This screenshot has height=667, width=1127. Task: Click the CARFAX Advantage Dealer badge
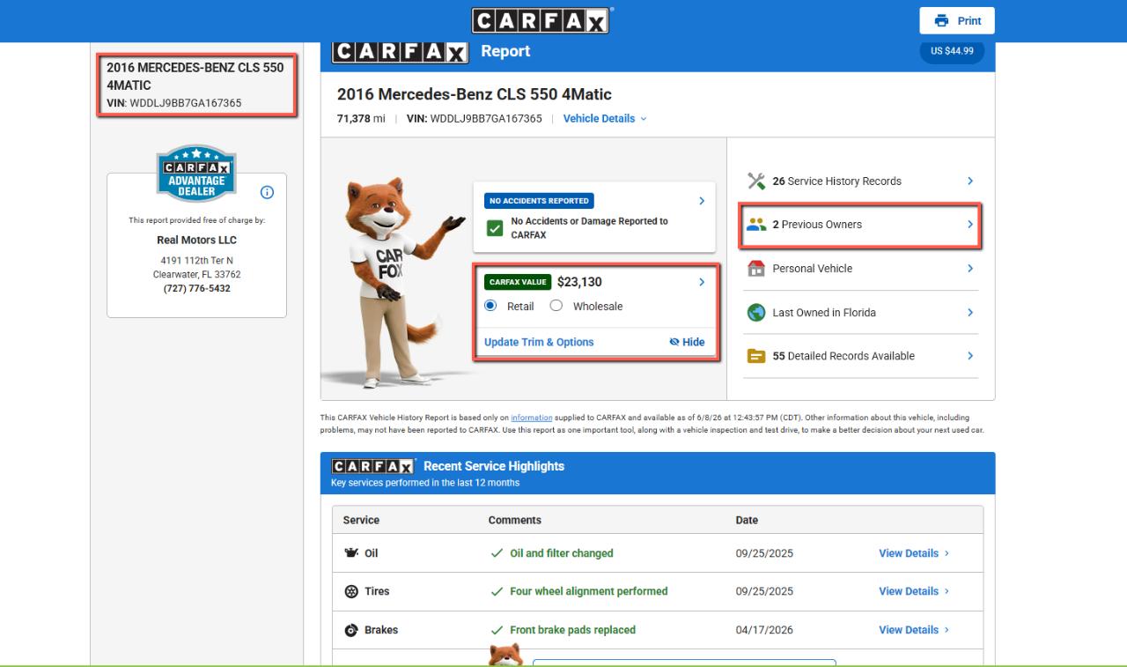196,174
